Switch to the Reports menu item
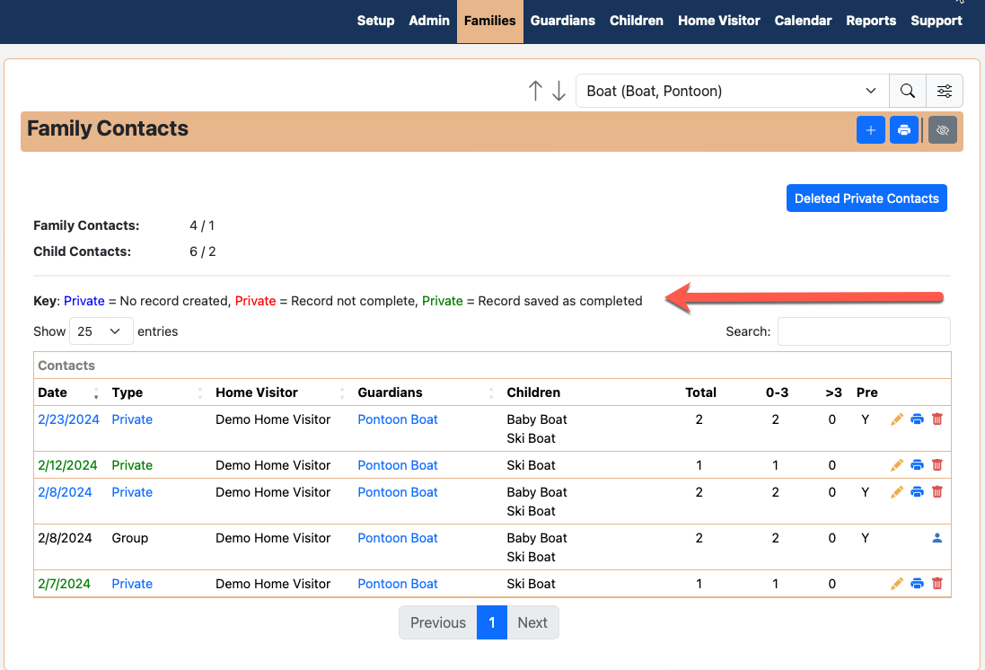Screen dimensions: 985x670 click(871, 21)
